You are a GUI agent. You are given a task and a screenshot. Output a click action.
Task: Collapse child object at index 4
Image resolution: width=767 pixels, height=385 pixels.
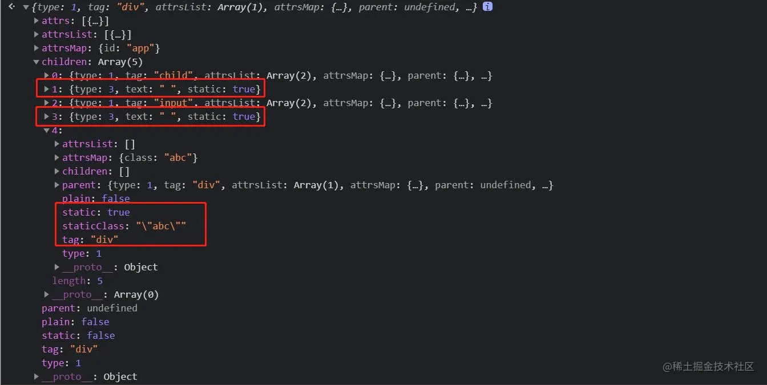tap(46, 130)
